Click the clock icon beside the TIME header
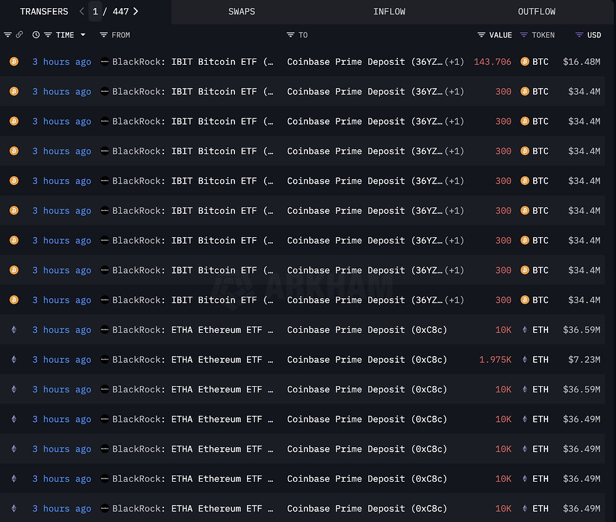 (x=36, y=35)
